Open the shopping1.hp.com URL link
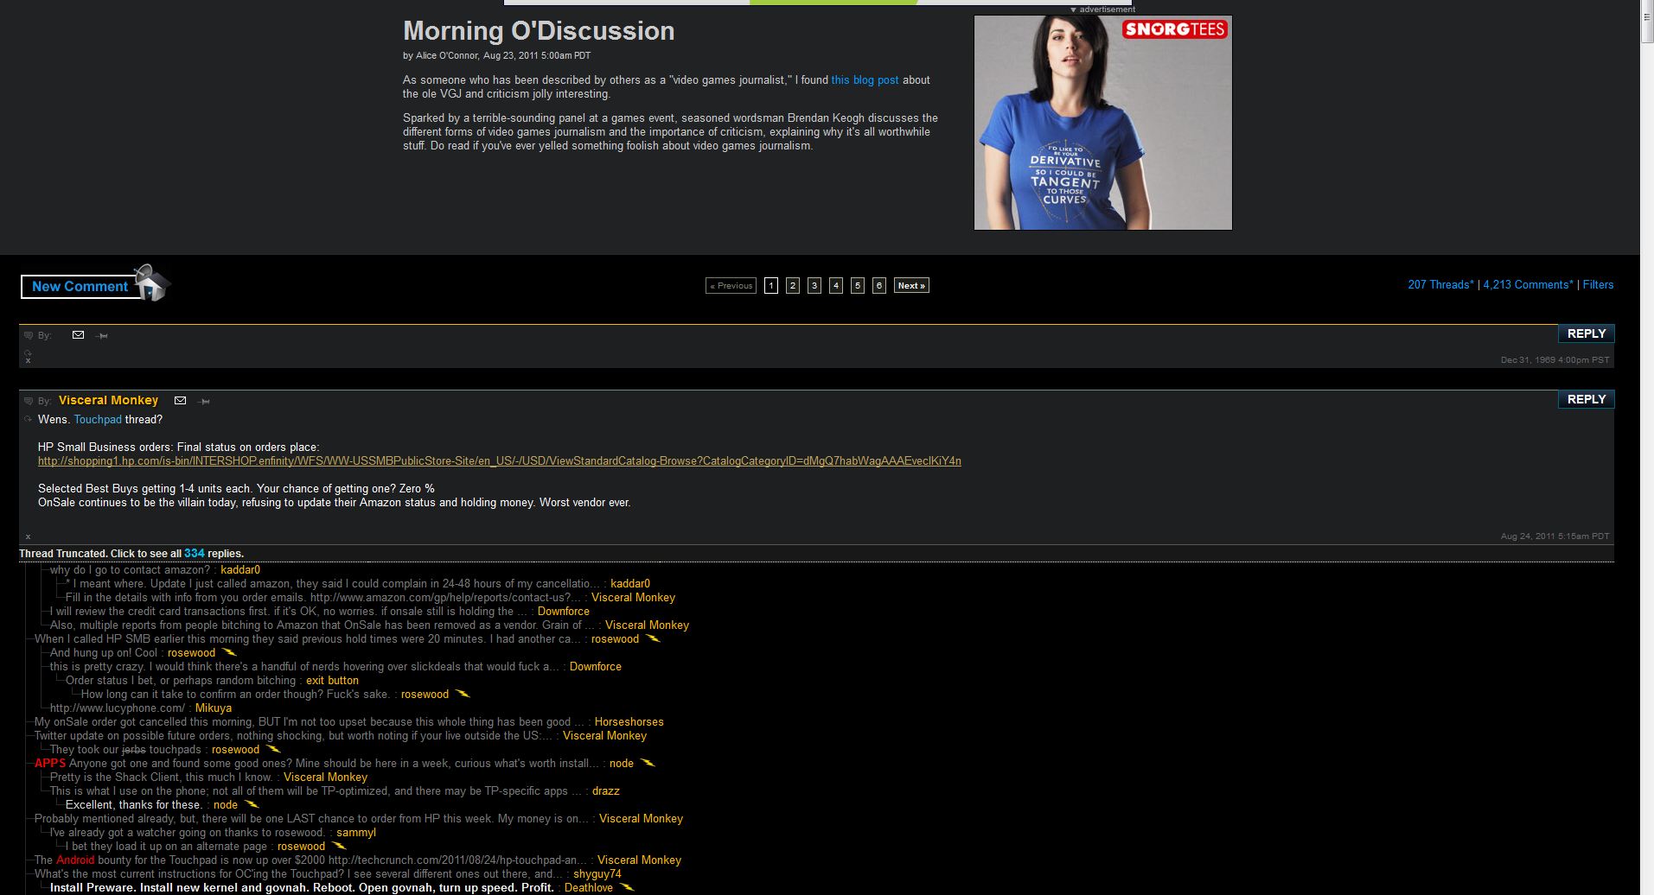The width and height of the screenshot is (1654, 895). (500, 461)
